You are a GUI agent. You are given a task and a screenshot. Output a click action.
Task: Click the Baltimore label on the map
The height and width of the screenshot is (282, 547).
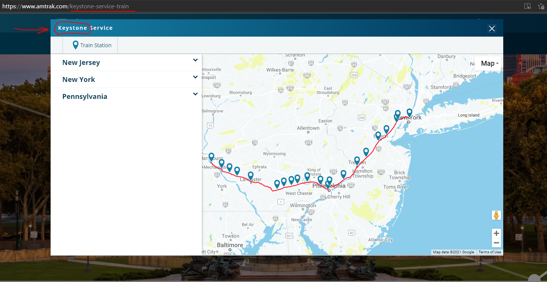(230, 245)
